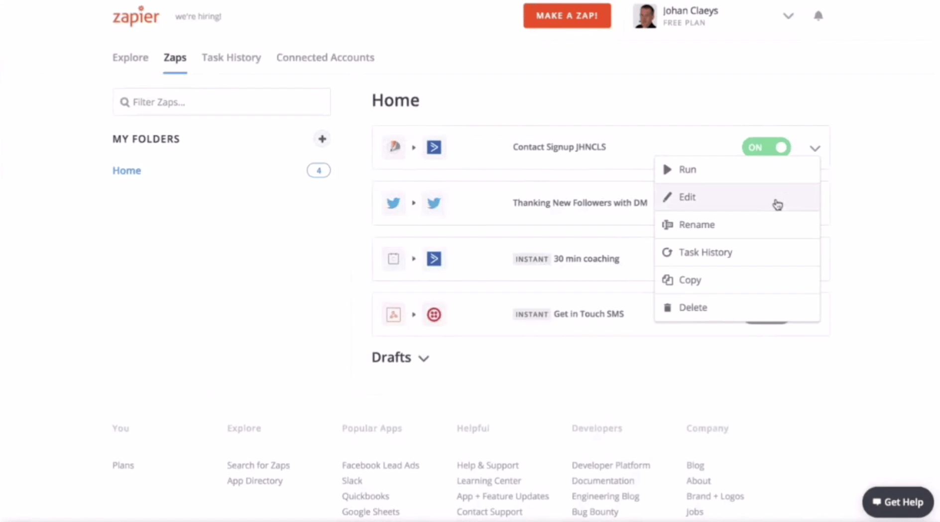Image resolution: width=940 pixels, height=522 pixels.
Task: Click ActiveCampaign action icon of 30 min coaching
Action: point(434,259)
